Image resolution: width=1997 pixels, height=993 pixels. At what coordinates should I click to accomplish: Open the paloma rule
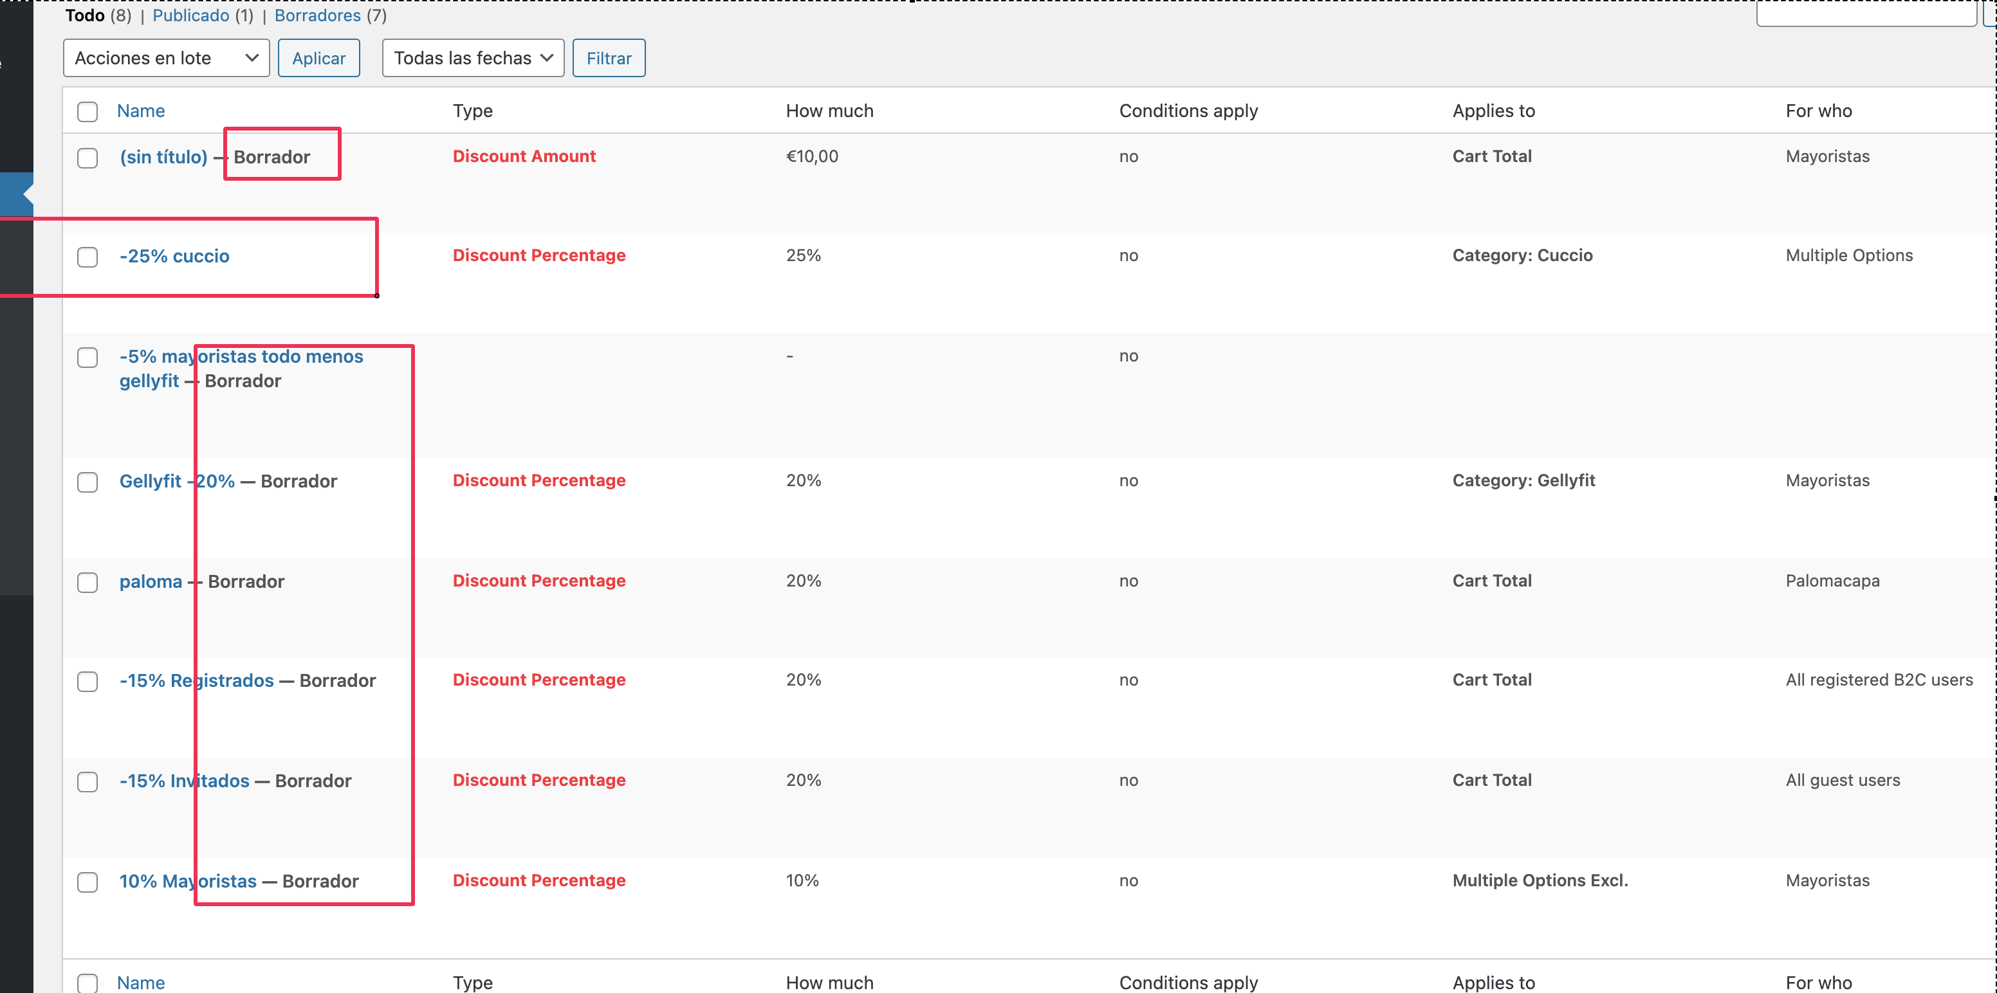tap(151, 581)
